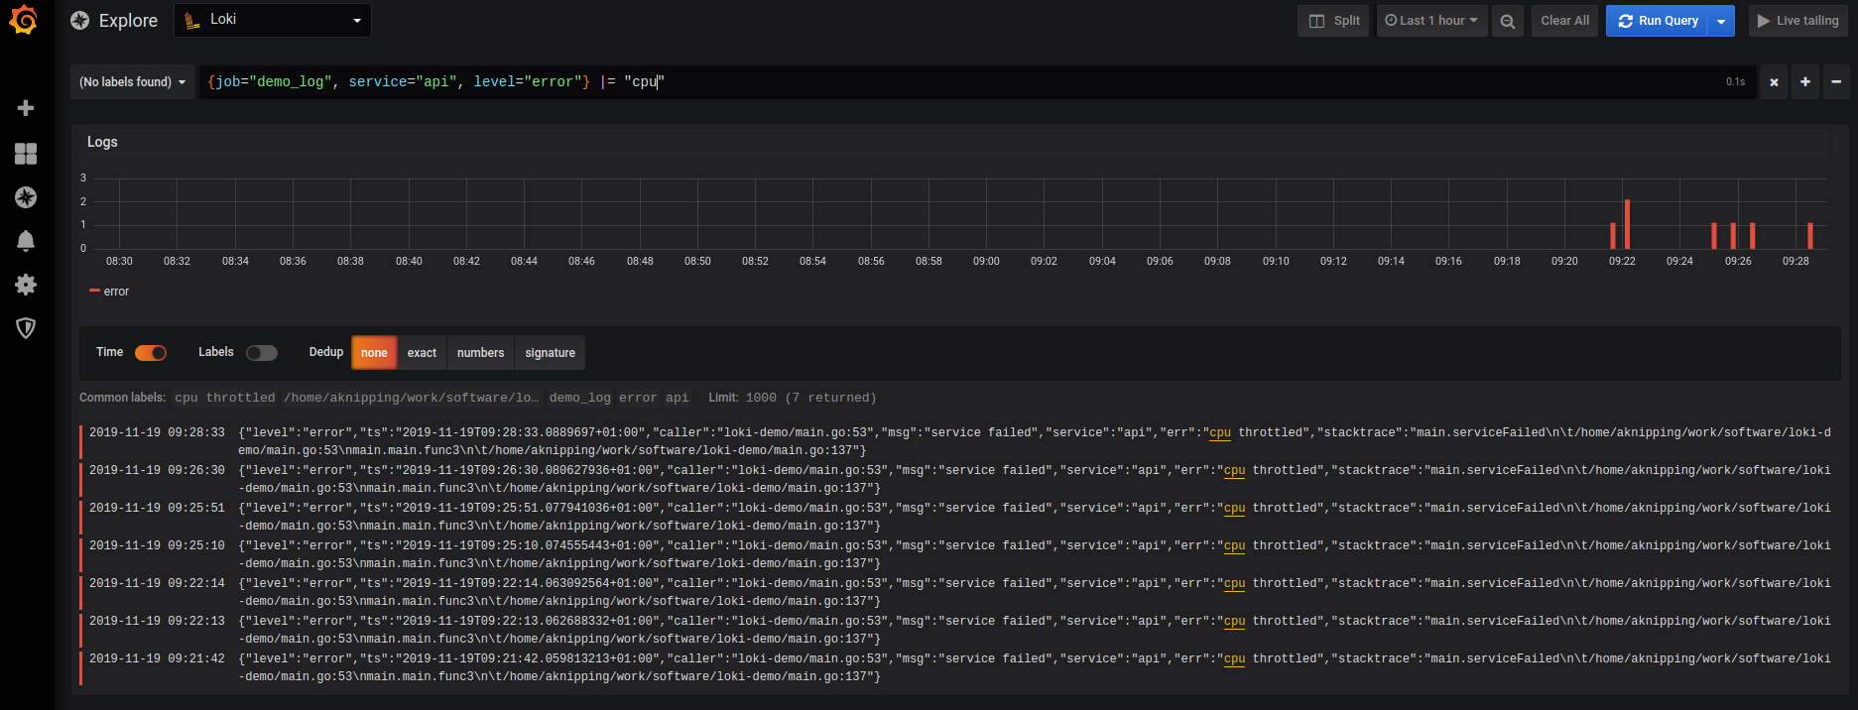Clear the query with the x button
The image size is (1858, 710).
point(1774,82)
